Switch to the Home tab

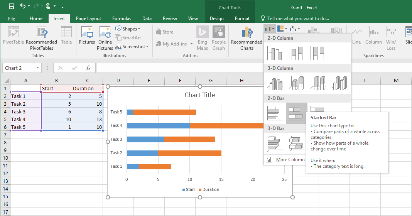36,19
